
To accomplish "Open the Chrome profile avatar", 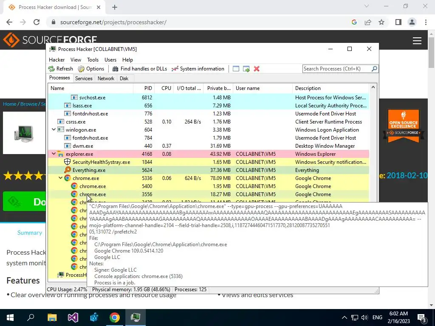I will (x=412, y=22).
